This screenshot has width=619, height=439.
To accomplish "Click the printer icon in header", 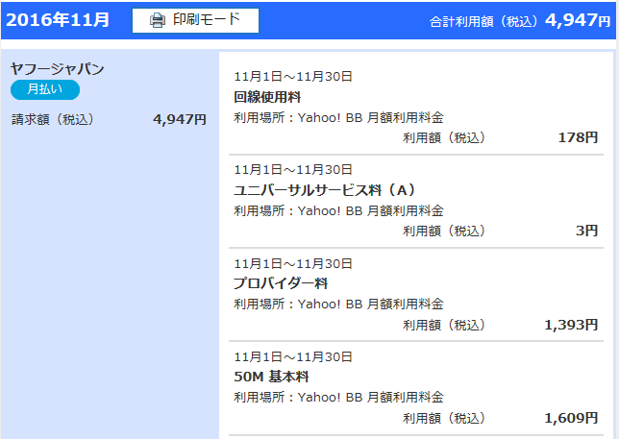I will click(x=158, y=19).
